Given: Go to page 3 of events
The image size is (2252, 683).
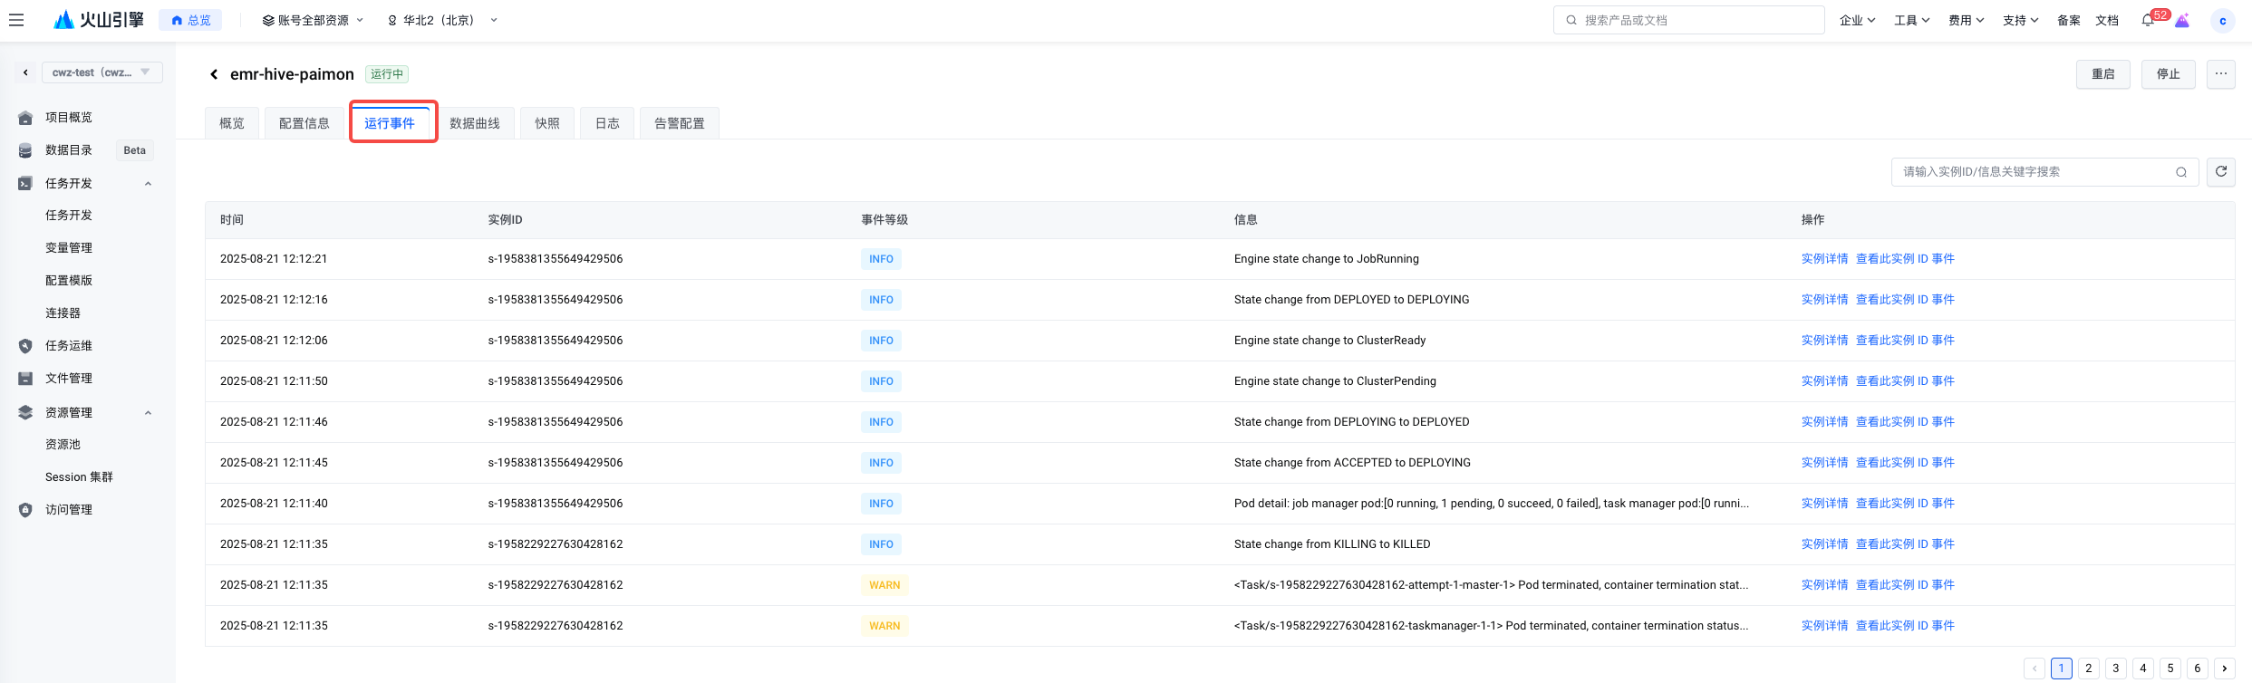Looking at the screenshot, I should pos(2115,669).
